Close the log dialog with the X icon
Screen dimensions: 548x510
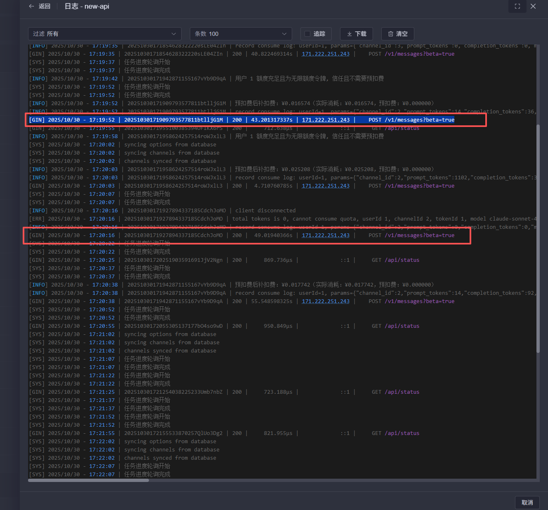533,6
